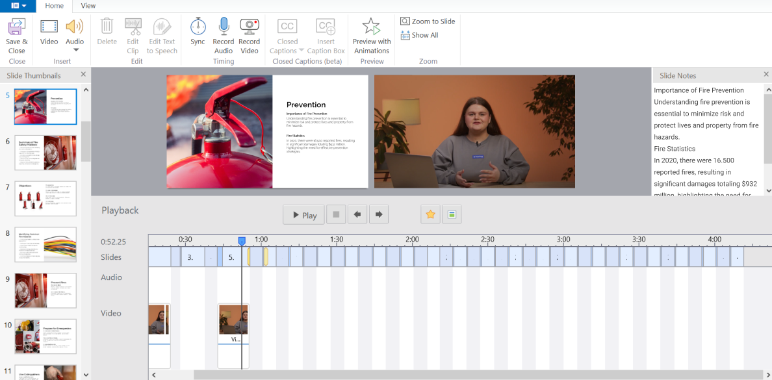Click timeline horizontal scrollbar left arrow
The width and height of the screenshot is (772, 380).
coord(153,375)
